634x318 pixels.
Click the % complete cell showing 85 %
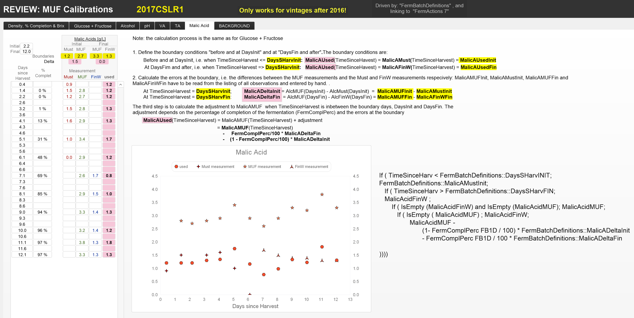pyautogui.click(x=42, y=194)
